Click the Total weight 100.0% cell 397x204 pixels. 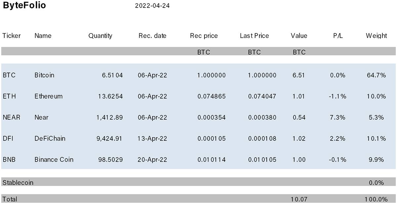click(376, 199)
